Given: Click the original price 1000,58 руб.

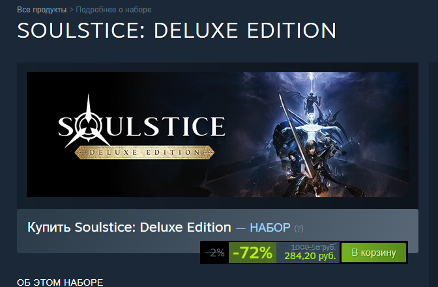Looking at the screenshot, I should coord(314,247).
